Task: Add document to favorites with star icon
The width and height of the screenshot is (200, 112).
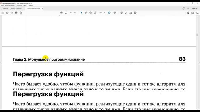Action: coord(7,13)
